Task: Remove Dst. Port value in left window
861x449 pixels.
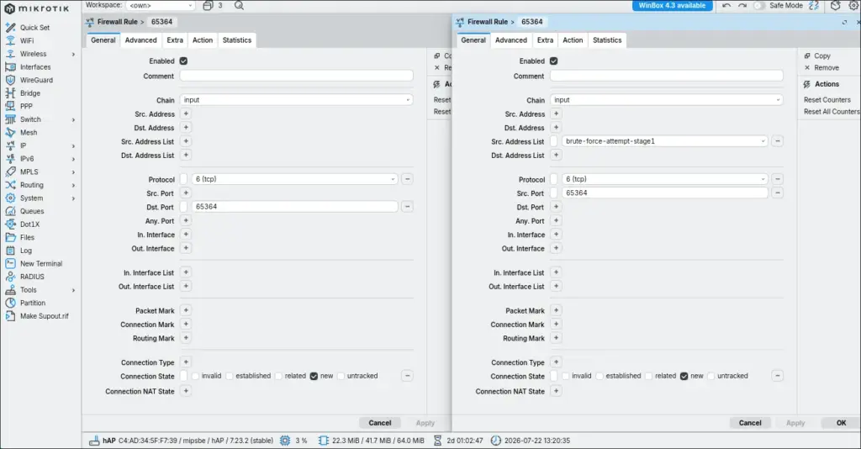Action: tap(407, 206)
